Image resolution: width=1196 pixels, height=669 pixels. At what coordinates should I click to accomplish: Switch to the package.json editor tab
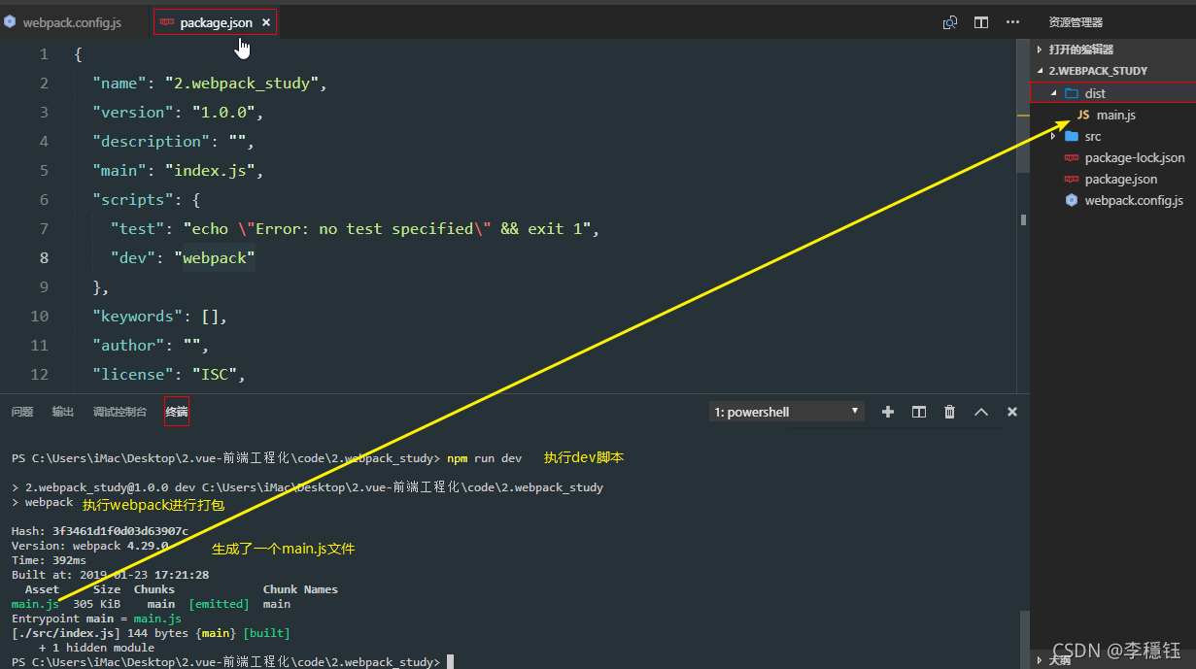[216, 22]
